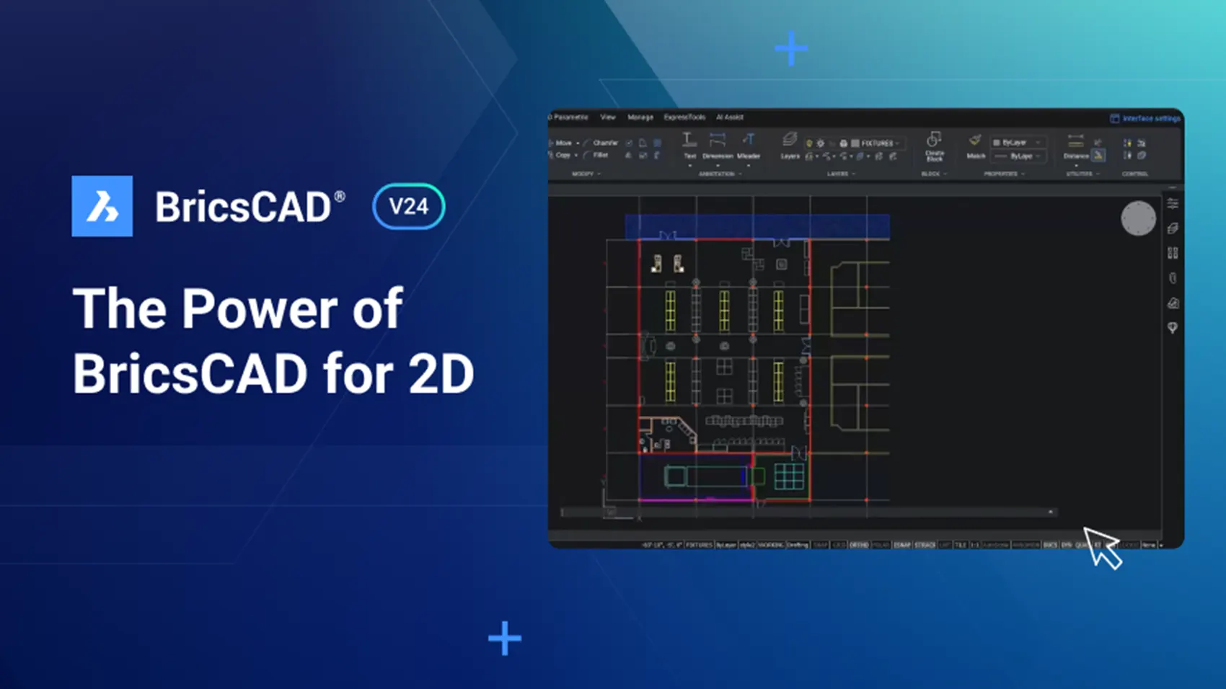Screen dimensions: 1226x689
Task: Expand the Dimension tool dropdown arrow
Action: point(718,166)
